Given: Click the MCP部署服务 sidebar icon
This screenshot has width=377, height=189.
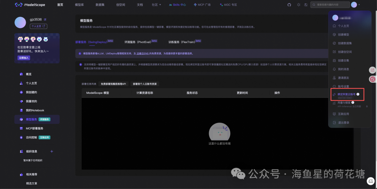Looking at the screenshot, I should (x=21, y=128).
